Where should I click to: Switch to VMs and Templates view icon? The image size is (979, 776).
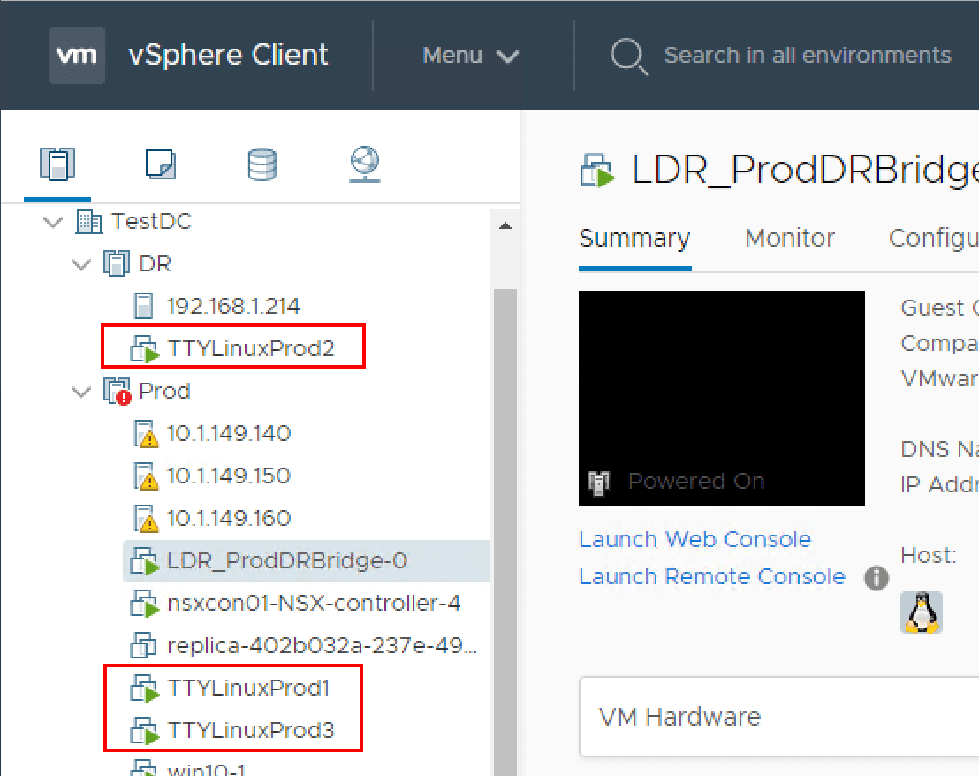point(161,164)
